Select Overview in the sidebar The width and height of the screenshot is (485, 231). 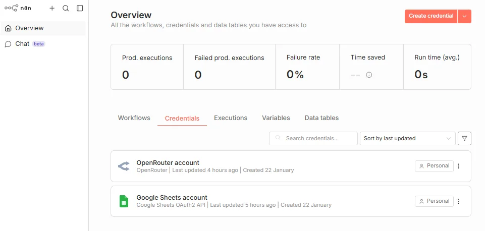click(x=29, y=28)
